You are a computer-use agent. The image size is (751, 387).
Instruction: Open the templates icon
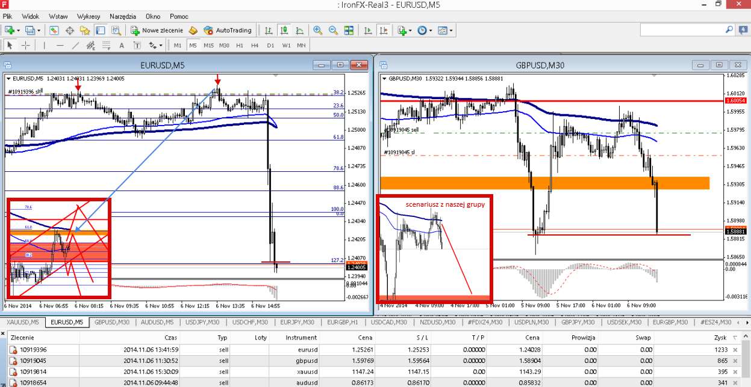pyautogui.click(x=443, y=30)
